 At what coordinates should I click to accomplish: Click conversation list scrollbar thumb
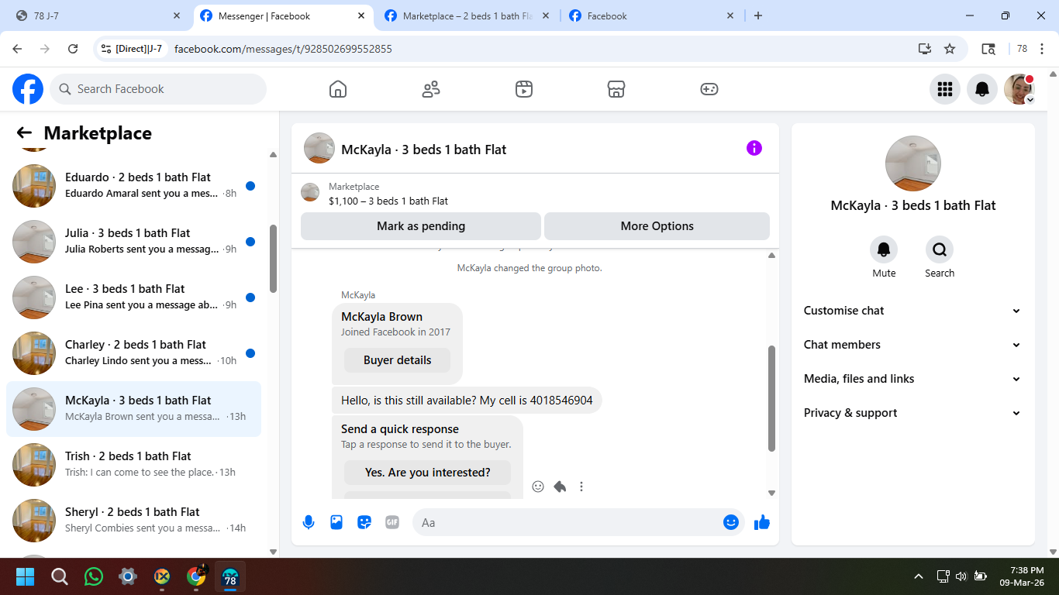tap(273, 259)
